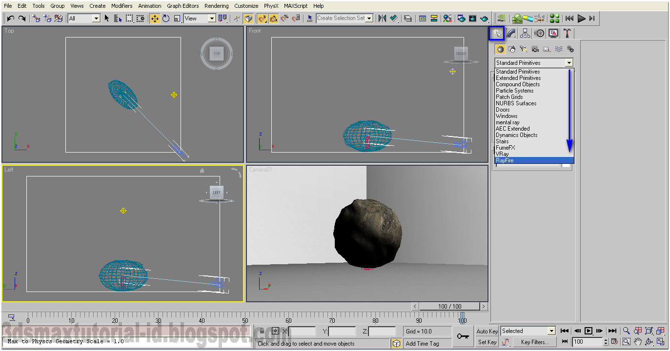Click the Key Filters button
Screen dimensions: 670x351
tap(534, 342)
